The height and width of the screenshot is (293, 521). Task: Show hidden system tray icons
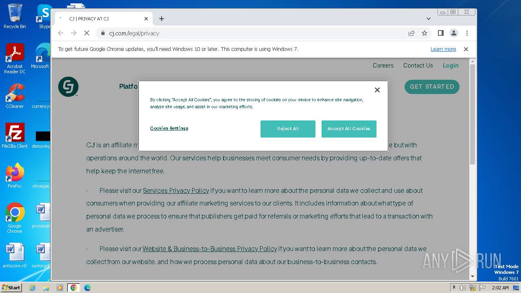454,288
